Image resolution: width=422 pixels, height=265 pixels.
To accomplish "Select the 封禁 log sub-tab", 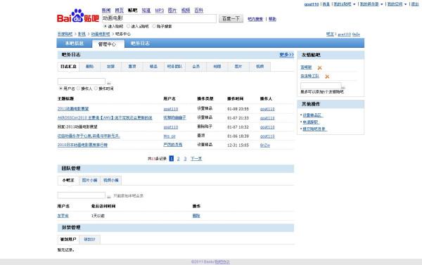I will (111, 67).
